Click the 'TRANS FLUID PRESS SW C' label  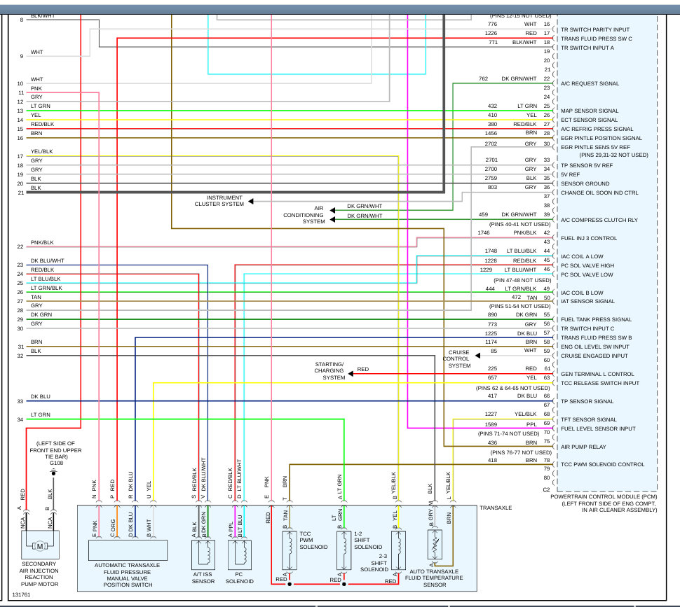(597, 39)
